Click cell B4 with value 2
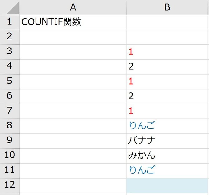 coord(167,67)
